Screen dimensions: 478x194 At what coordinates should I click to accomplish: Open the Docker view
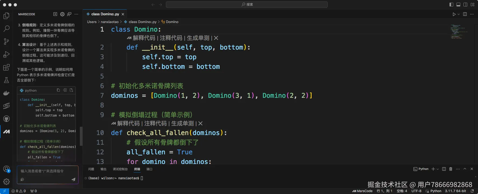pos(6,93)
